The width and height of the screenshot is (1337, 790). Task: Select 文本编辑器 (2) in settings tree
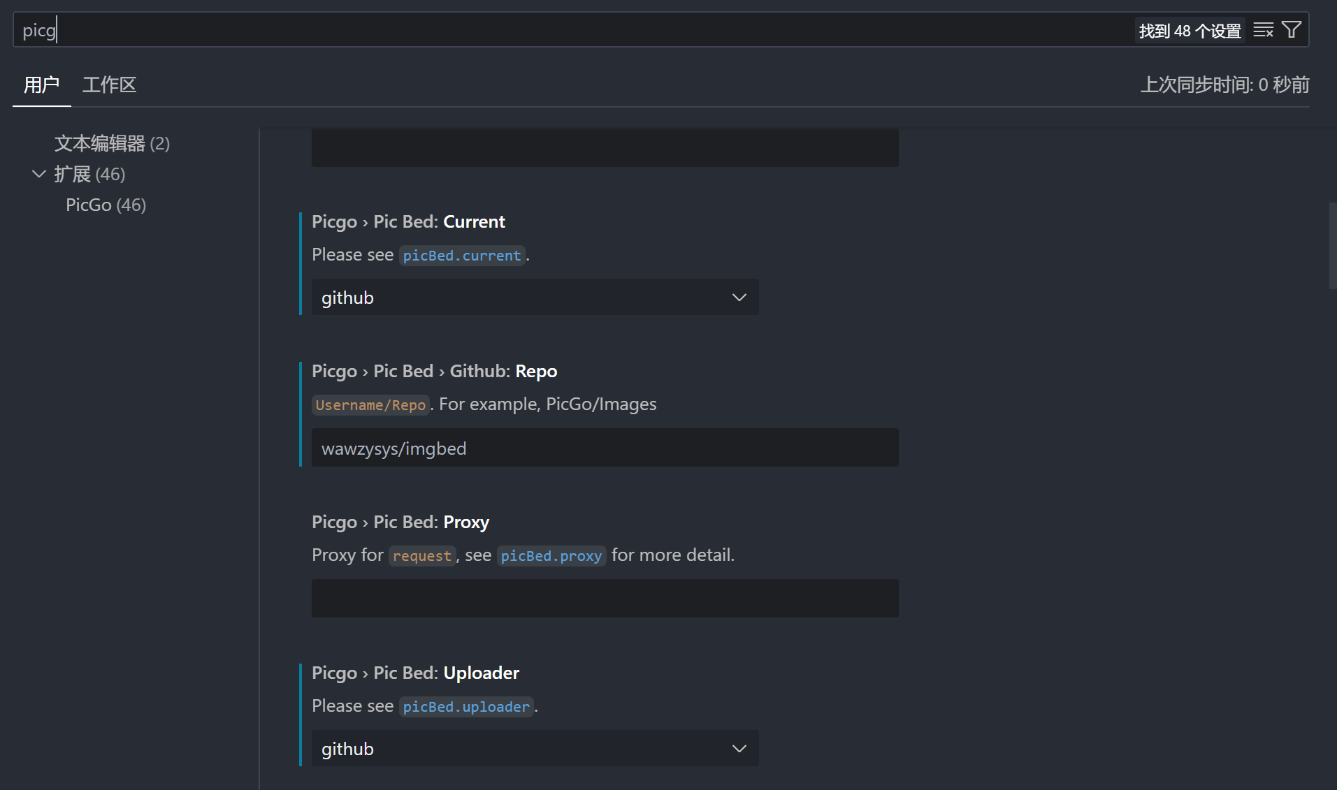pos(112,143)
